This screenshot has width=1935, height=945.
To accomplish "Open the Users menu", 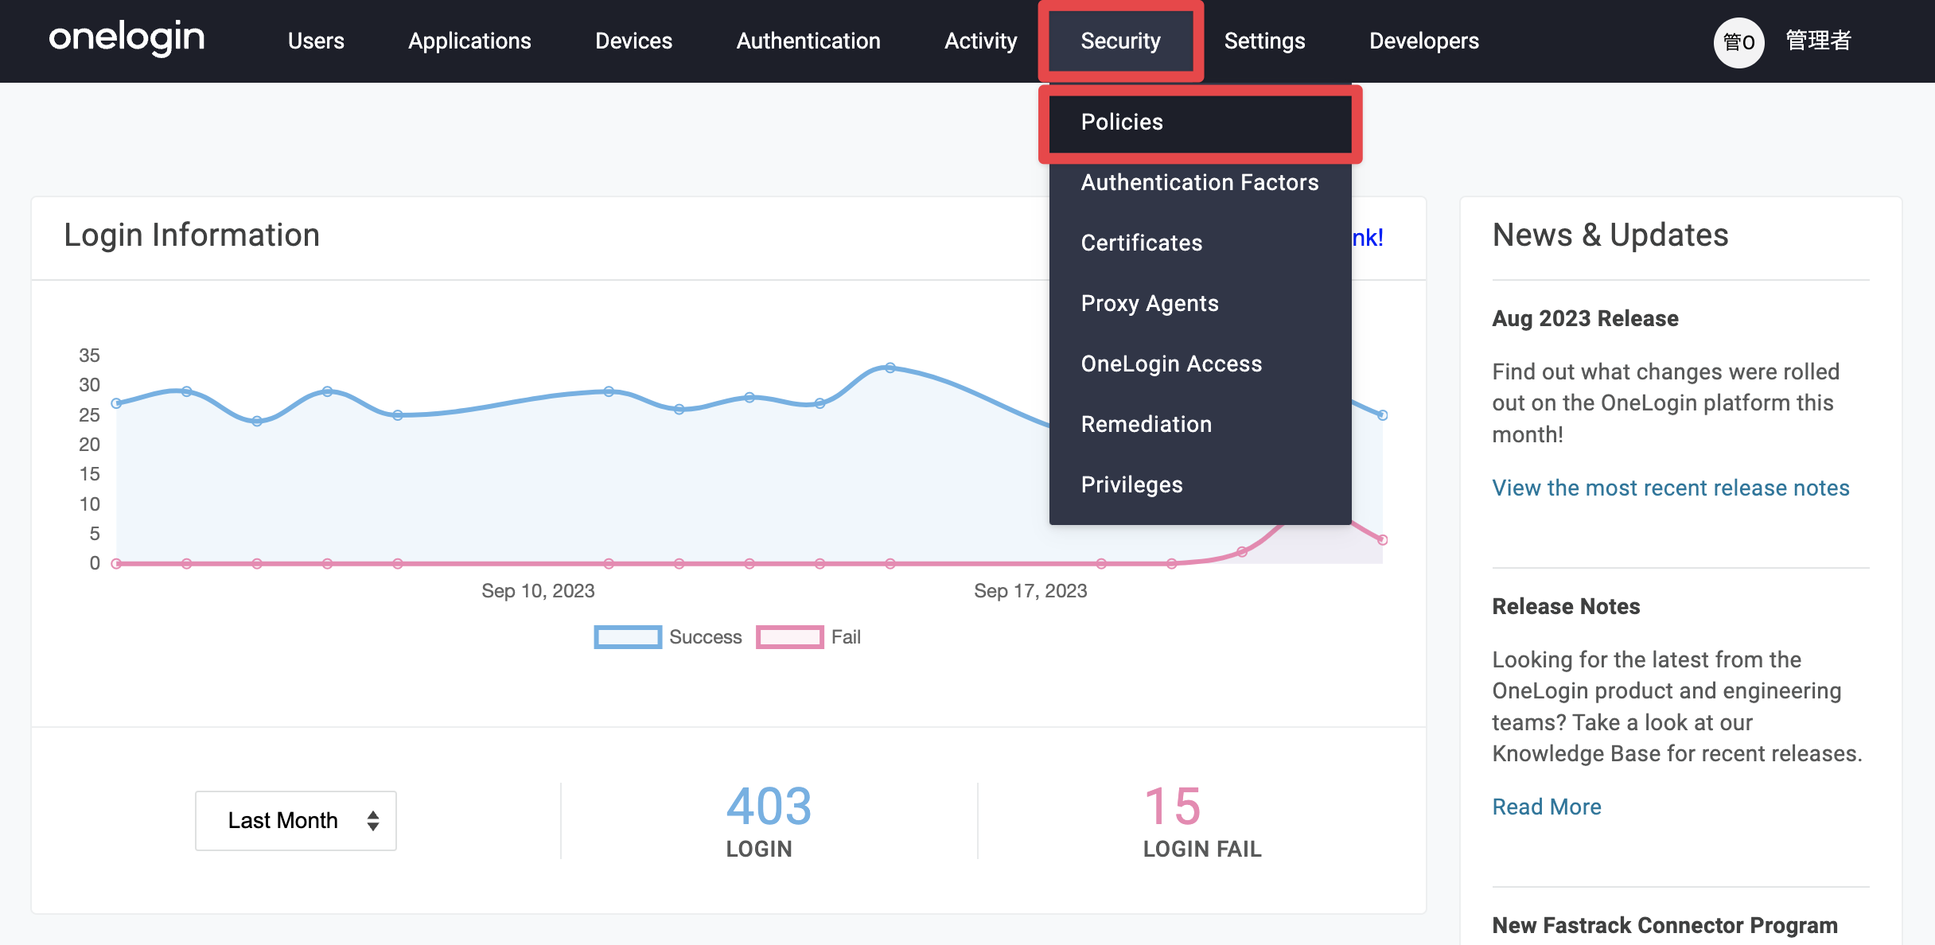I will 316,41.
